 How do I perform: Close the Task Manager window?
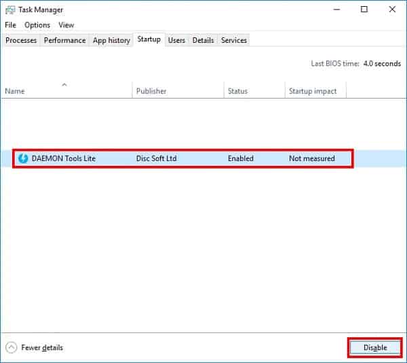tap(392, 10)
